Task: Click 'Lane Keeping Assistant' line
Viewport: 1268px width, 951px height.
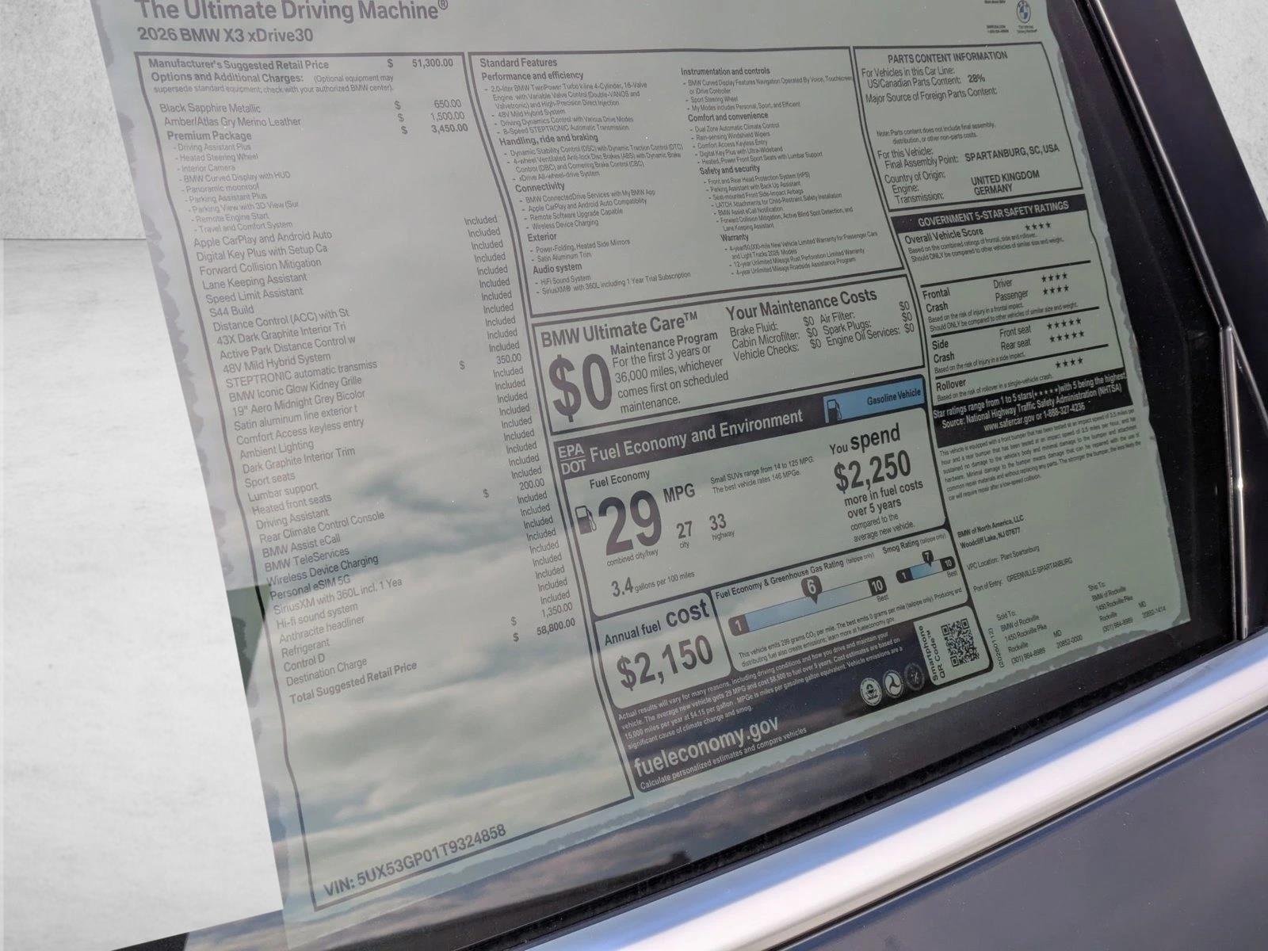Action: 254,282
